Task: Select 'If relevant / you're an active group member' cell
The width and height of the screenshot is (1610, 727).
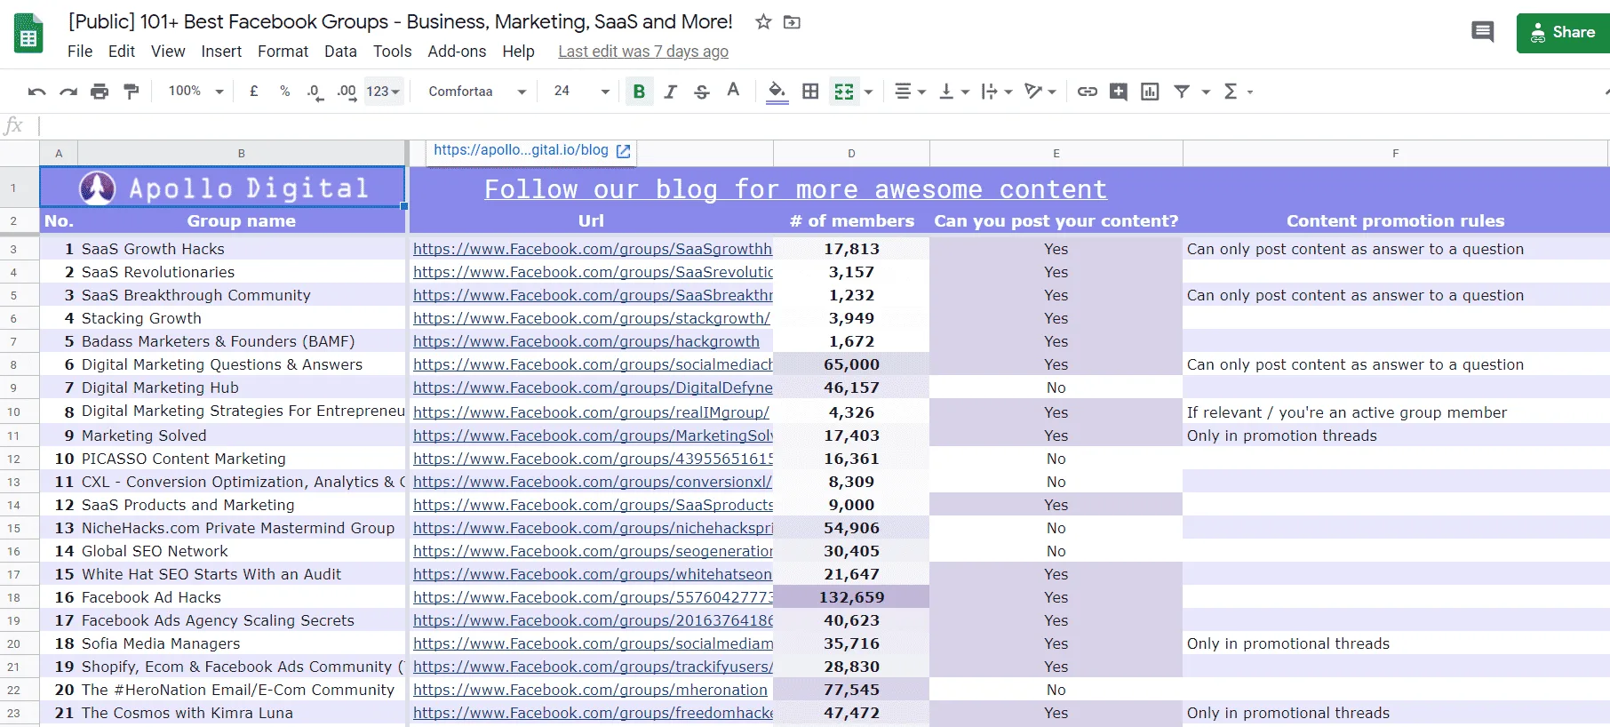Action: [1396, 411]
